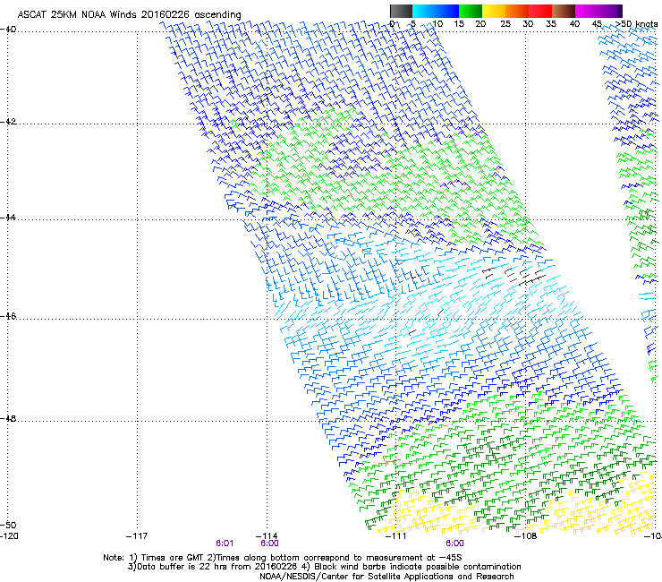Image resolution: width=662 pixels, height=582 pixels.
Task: Click the 'Data buffer is 22 hrs' note line
Action: 324,567
